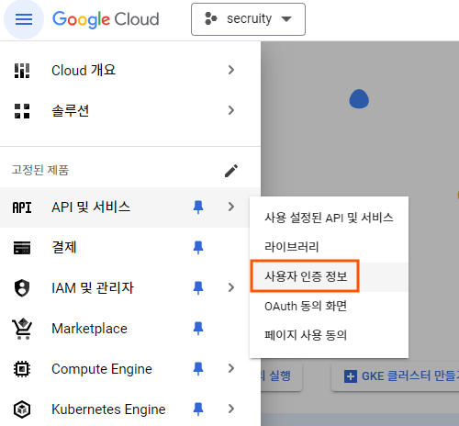
Task: Open the secruity project selector dropdown
Action: point(248,19)
